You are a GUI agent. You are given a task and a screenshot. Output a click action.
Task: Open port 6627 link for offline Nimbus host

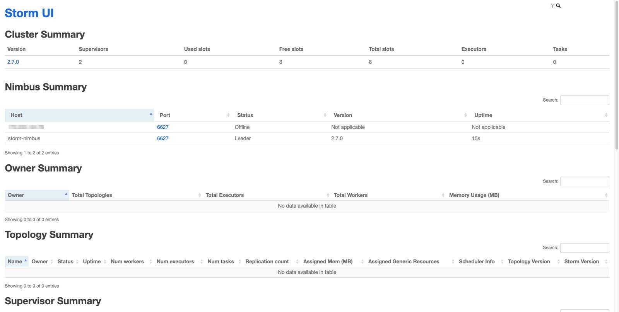[162, 127]
